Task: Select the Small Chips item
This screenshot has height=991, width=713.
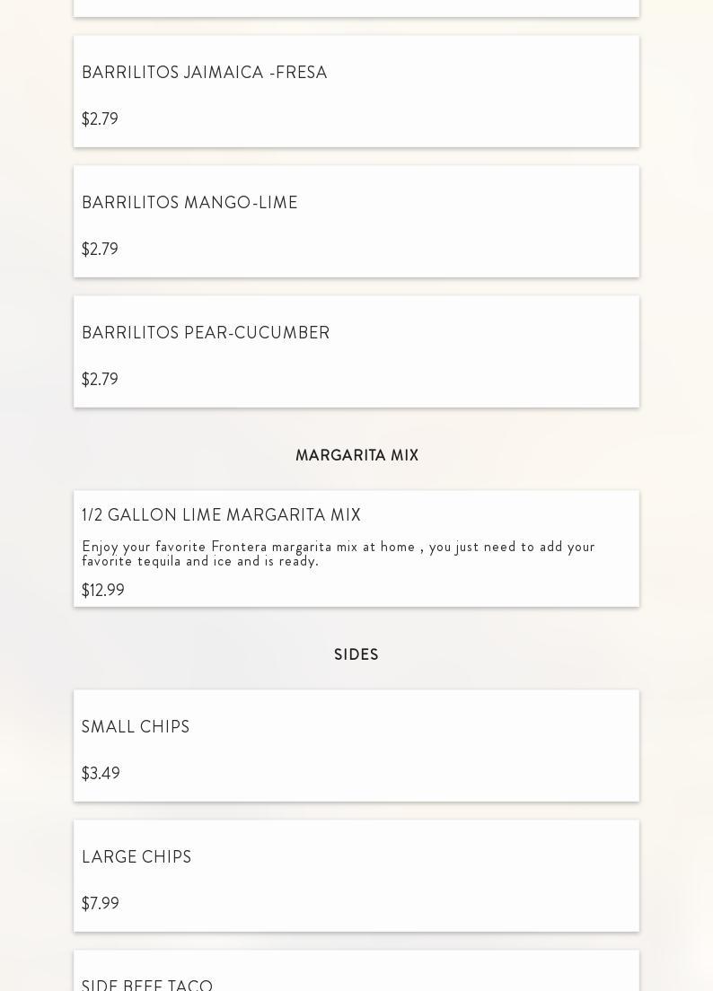Action: tap(136, 727)
